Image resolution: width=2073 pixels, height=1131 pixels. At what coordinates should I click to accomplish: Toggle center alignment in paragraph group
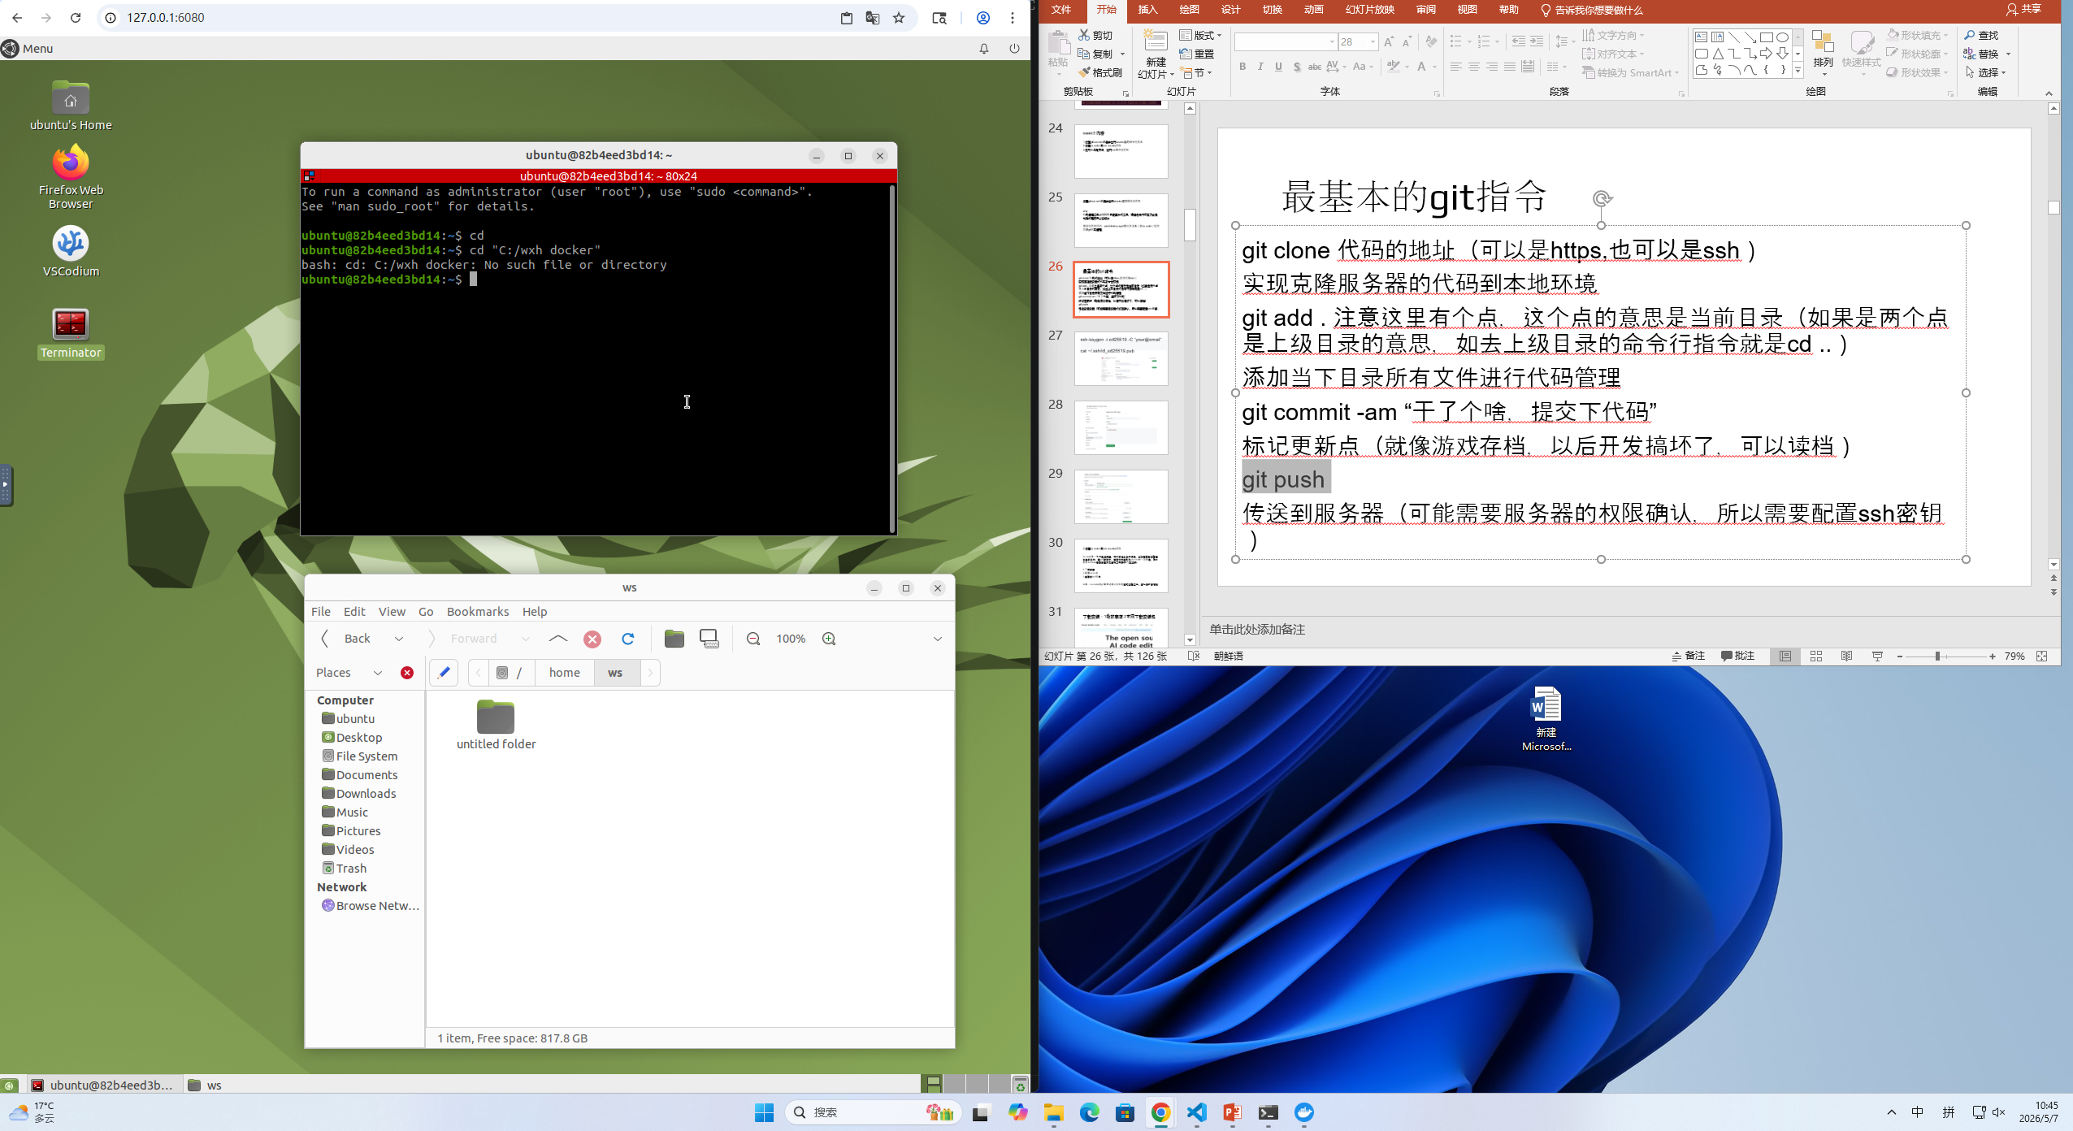1473,67
